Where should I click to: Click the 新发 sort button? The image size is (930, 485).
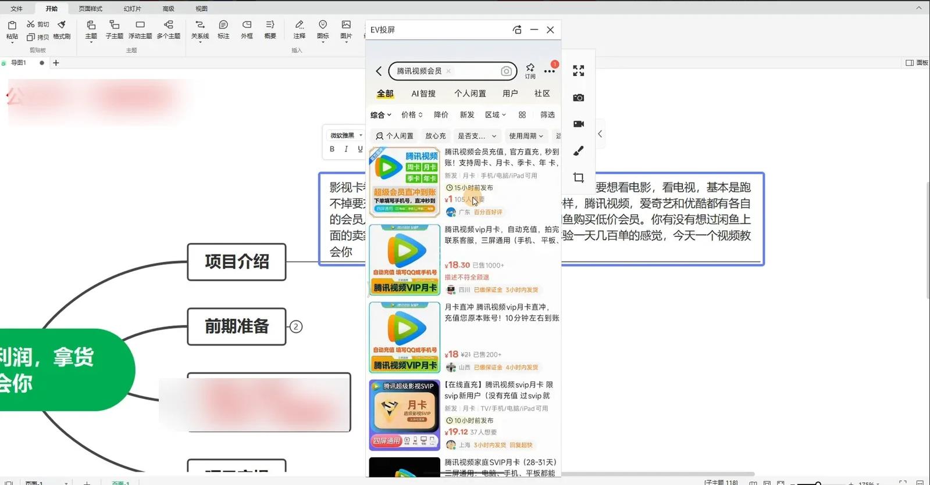click(467, 115)
